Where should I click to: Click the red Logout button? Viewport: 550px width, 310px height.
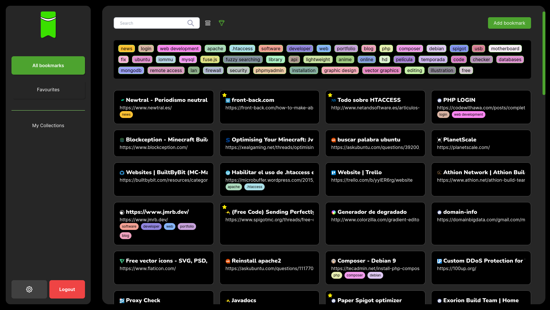67,289
